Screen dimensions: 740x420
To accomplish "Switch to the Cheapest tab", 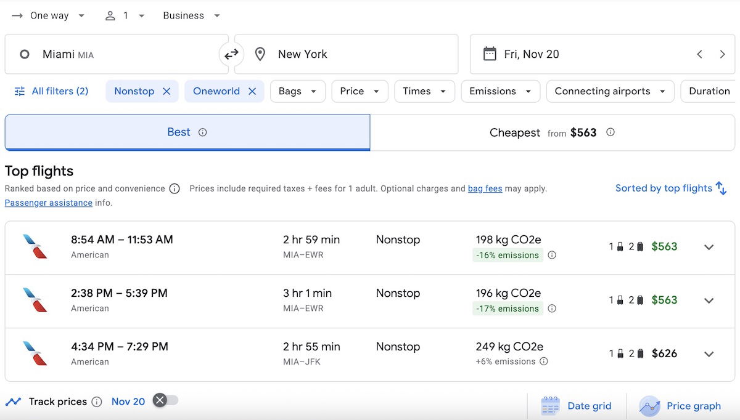I will [x=552, y=132].
